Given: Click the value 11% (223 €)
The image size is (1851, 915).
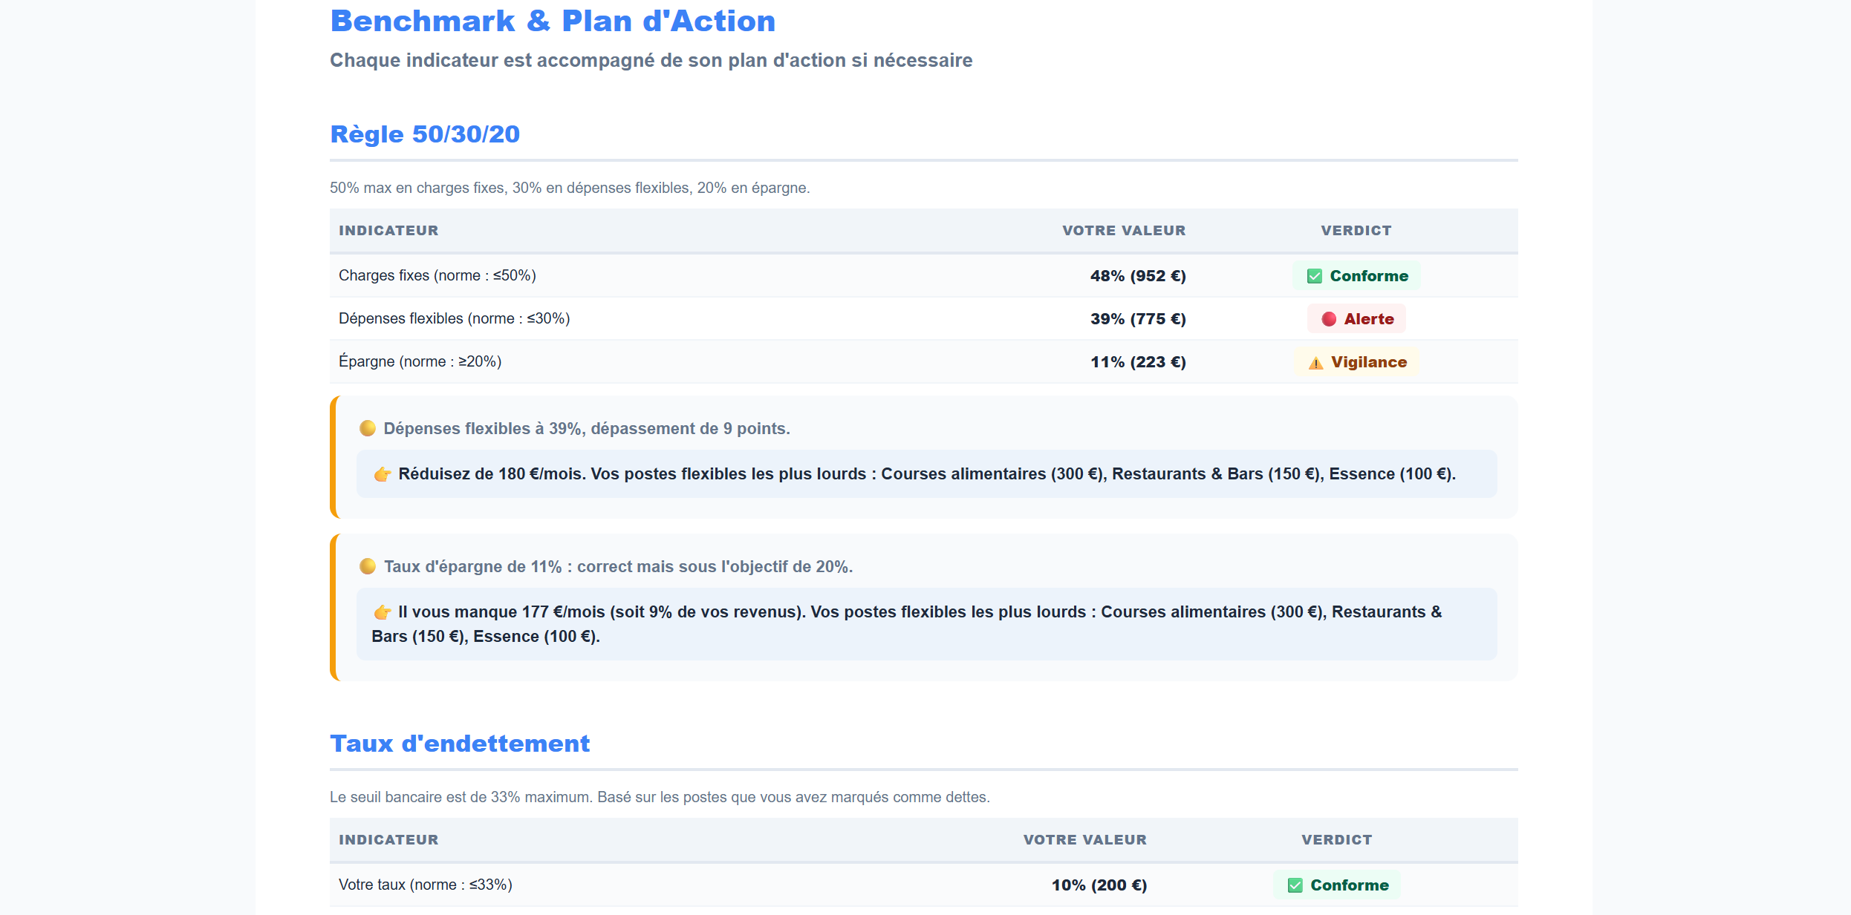Looking at the screenshot, I should pyautogui.click(x=1138, y=362).
